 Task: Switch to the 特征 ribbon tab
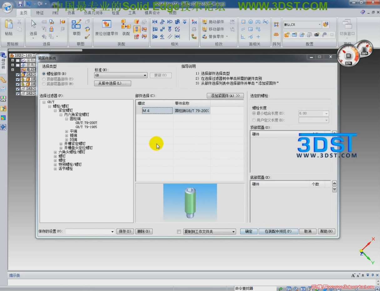[x=40, y=13]
